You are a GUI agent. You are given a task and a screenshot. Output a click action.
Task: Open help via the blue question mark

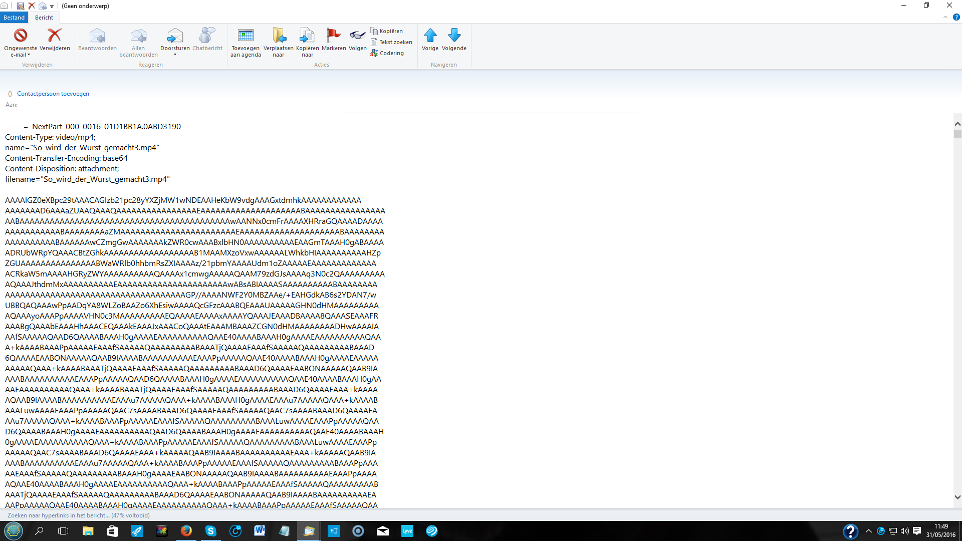click(x=956, y=18)
